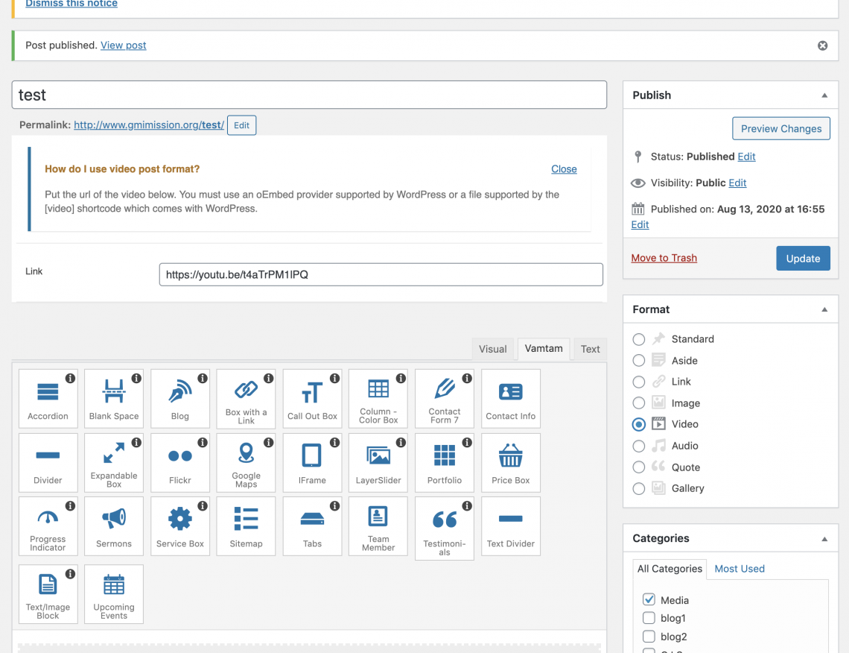
Task: Add the Progress Indicator element
Action: pyautogui.click(x=48, y=526)
